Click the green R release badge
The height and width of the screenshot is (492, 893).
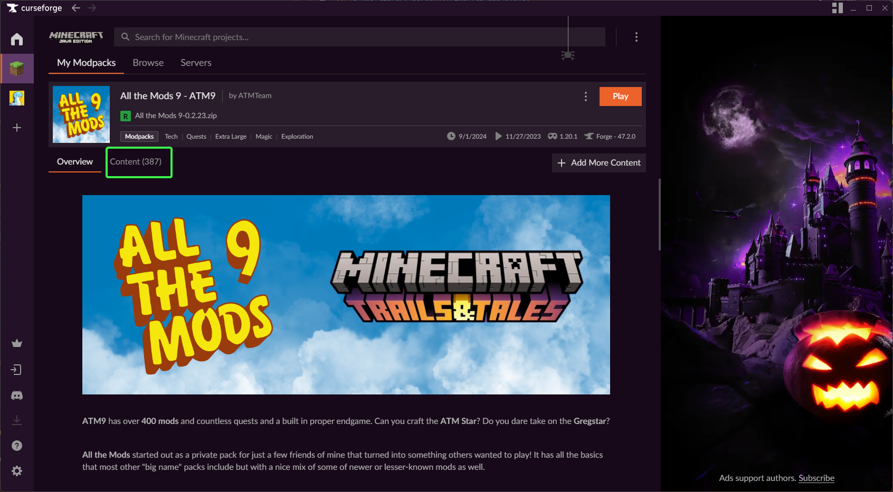(x=126, y=116)
